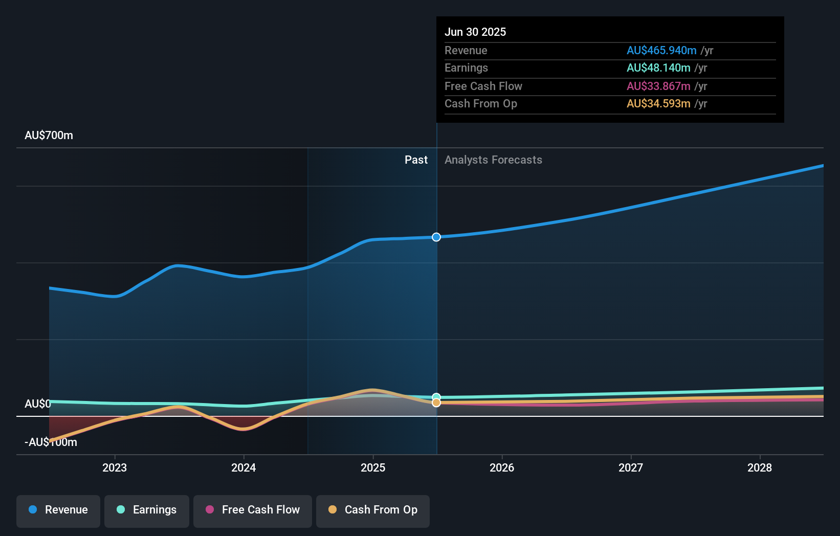Click the Cash From Op label in tooltip
The height and width of the screenshot is (536, 840).
(x=481, y=104)
